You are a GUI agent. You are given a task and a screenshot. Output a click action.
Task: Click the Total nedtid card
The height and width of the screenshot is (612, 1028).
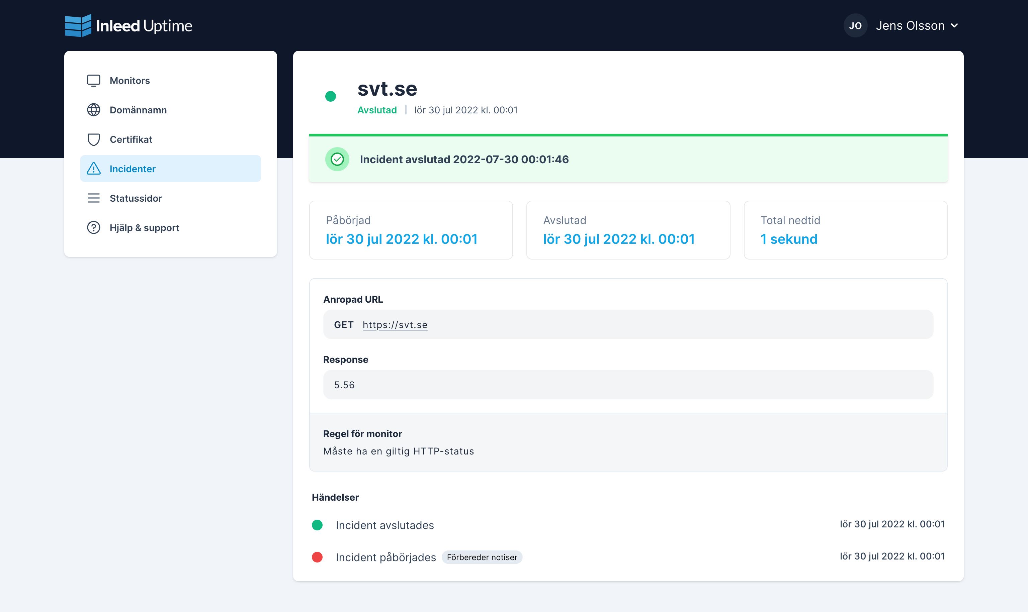click(x=845, y=230)
